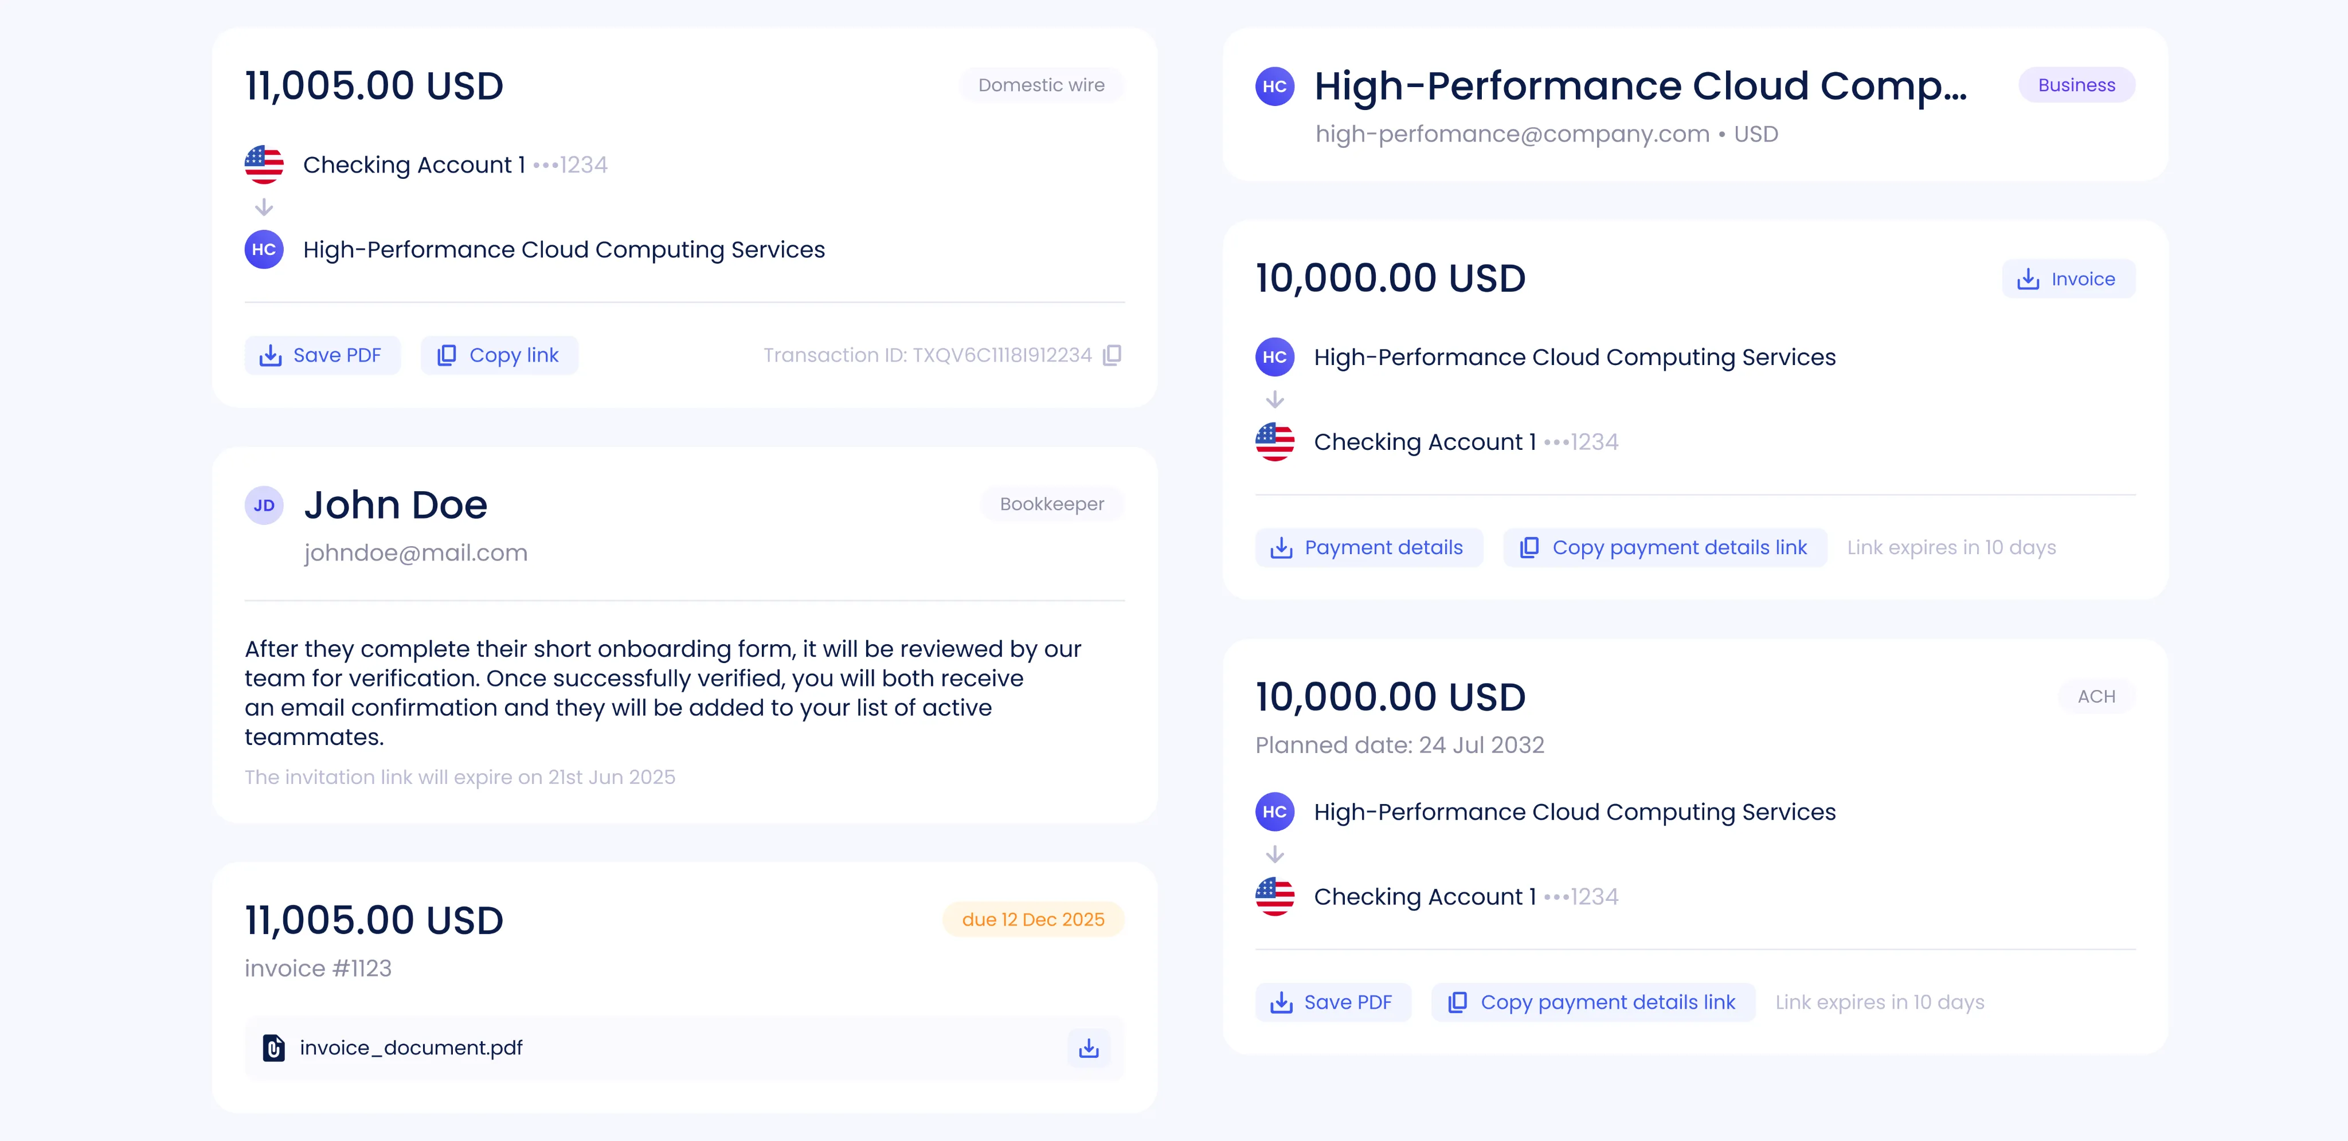Click the due 12 Dec 2025 badge

1033,920
